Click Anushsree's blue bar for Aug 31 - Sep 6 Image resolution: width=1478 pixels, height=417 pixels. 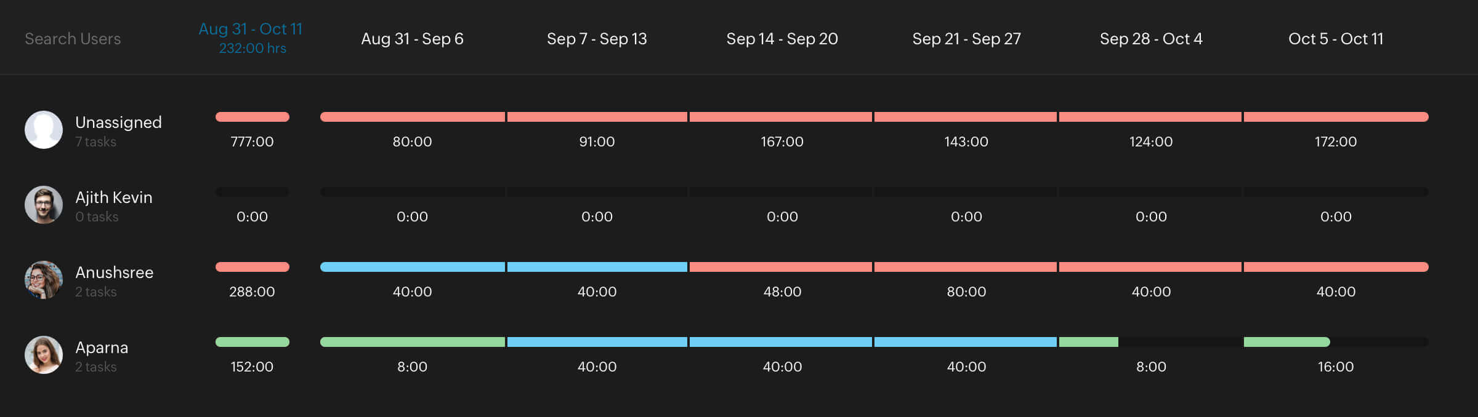(x=413, y=267)
